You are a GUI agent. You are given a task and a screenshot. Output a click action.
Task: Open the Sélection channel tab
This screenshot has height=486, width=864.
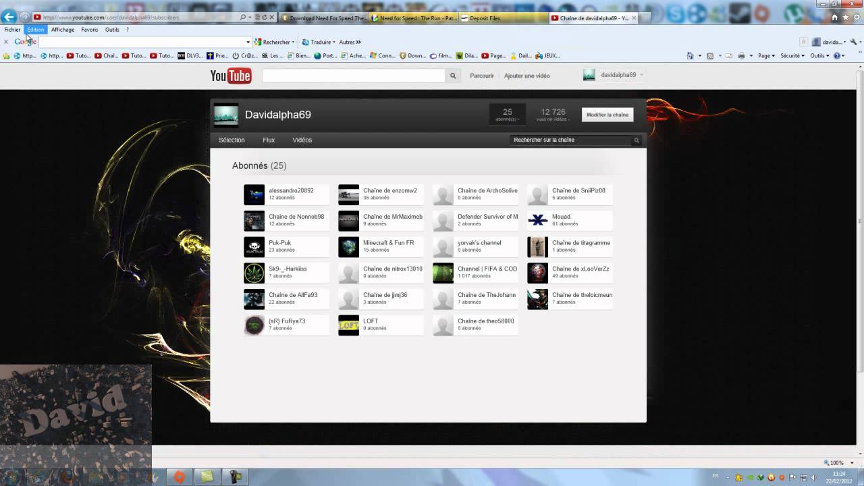click(x=232, y=140)
